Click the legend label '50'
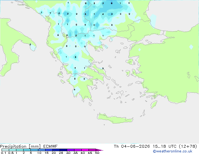 pos(97,153)
